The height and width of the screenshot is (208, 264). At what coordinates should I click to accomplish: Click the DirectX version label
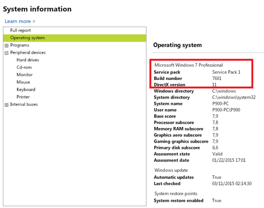coord(169,85)
